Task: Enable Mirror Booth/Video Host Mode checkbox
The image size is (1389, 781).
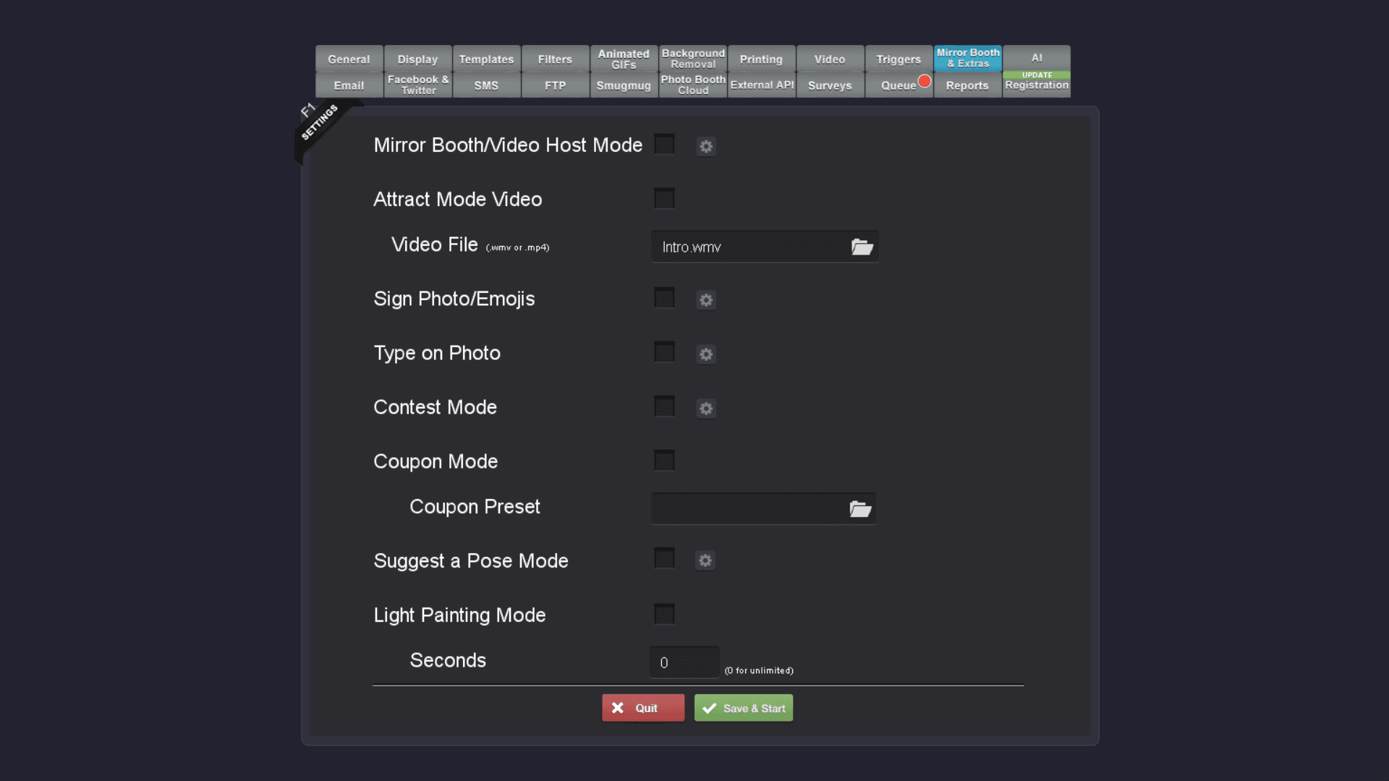Action: [664, 145]
